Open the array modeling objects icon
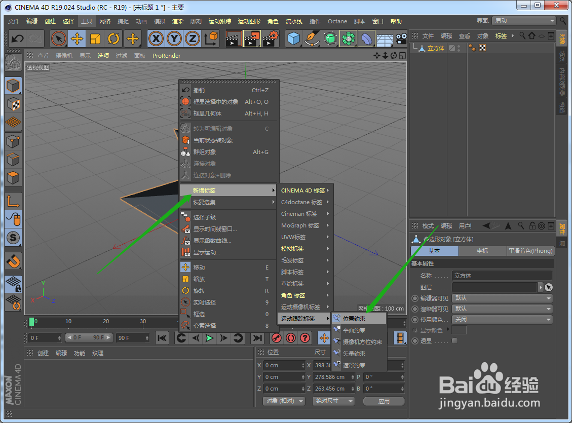572x423 pixels. (x=349, y=39)
